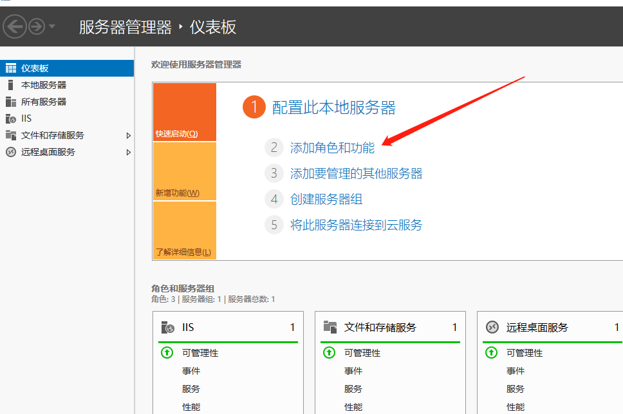Click the 将此服务器连接到云服务 link
This screenshot has width=623, height=414.
(x=356, y=225)
